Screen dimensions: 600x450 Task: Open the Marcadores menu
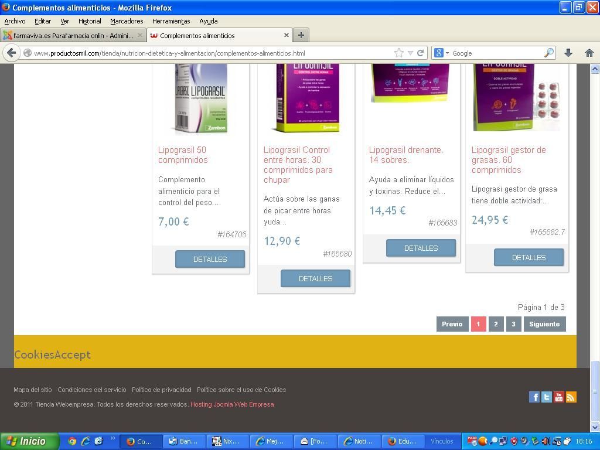127,21
